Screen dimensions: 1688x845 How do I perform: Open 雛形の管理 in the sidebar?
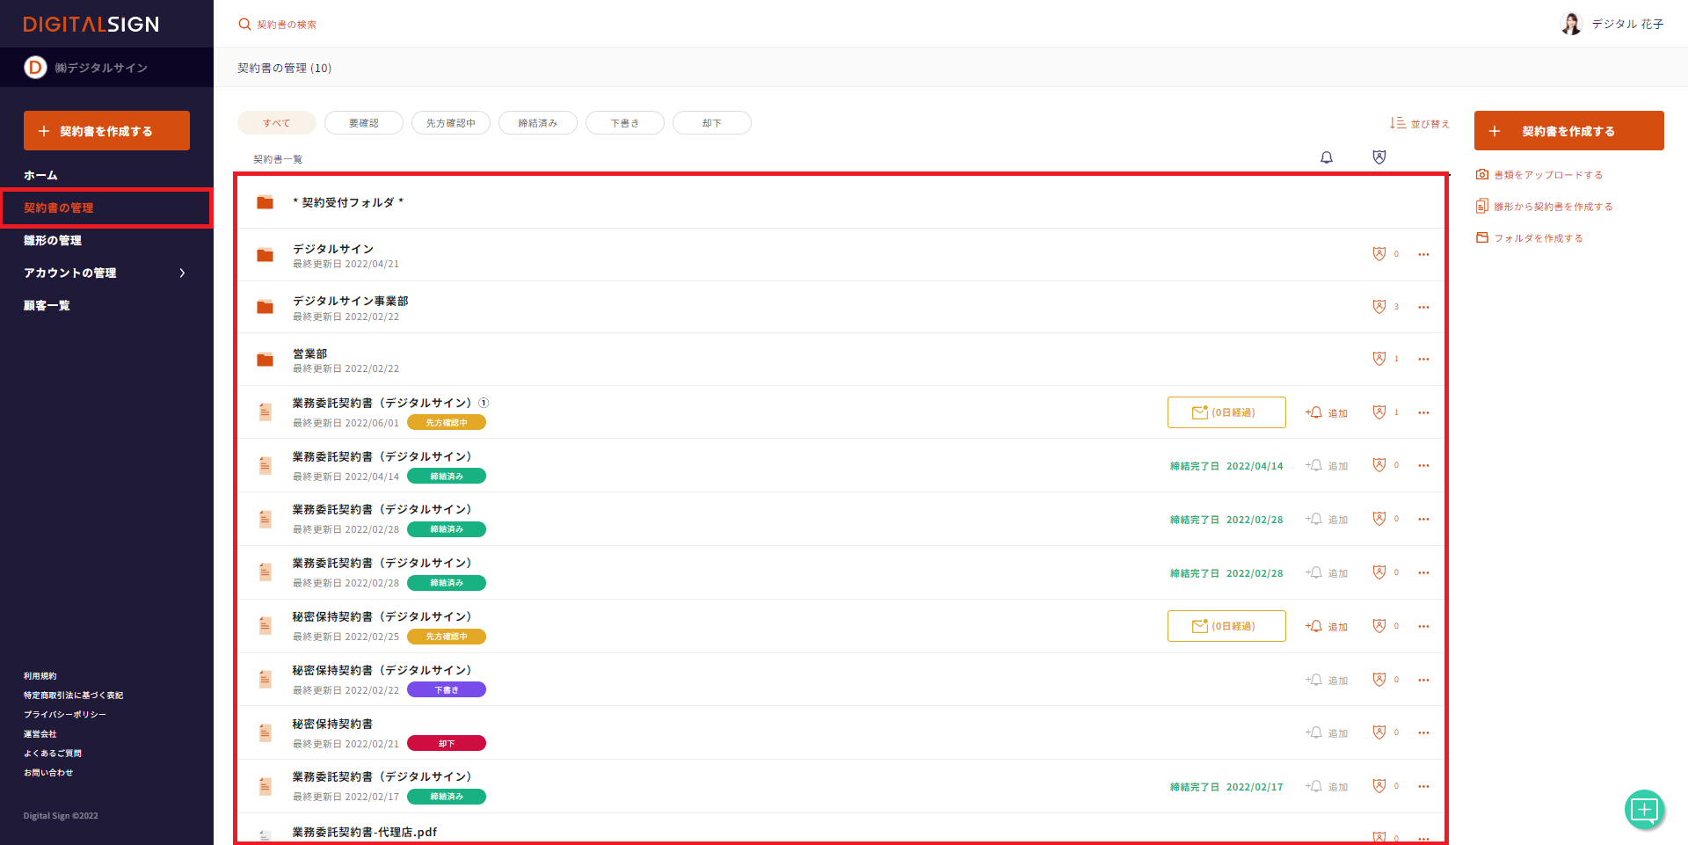tap(53, 241)
